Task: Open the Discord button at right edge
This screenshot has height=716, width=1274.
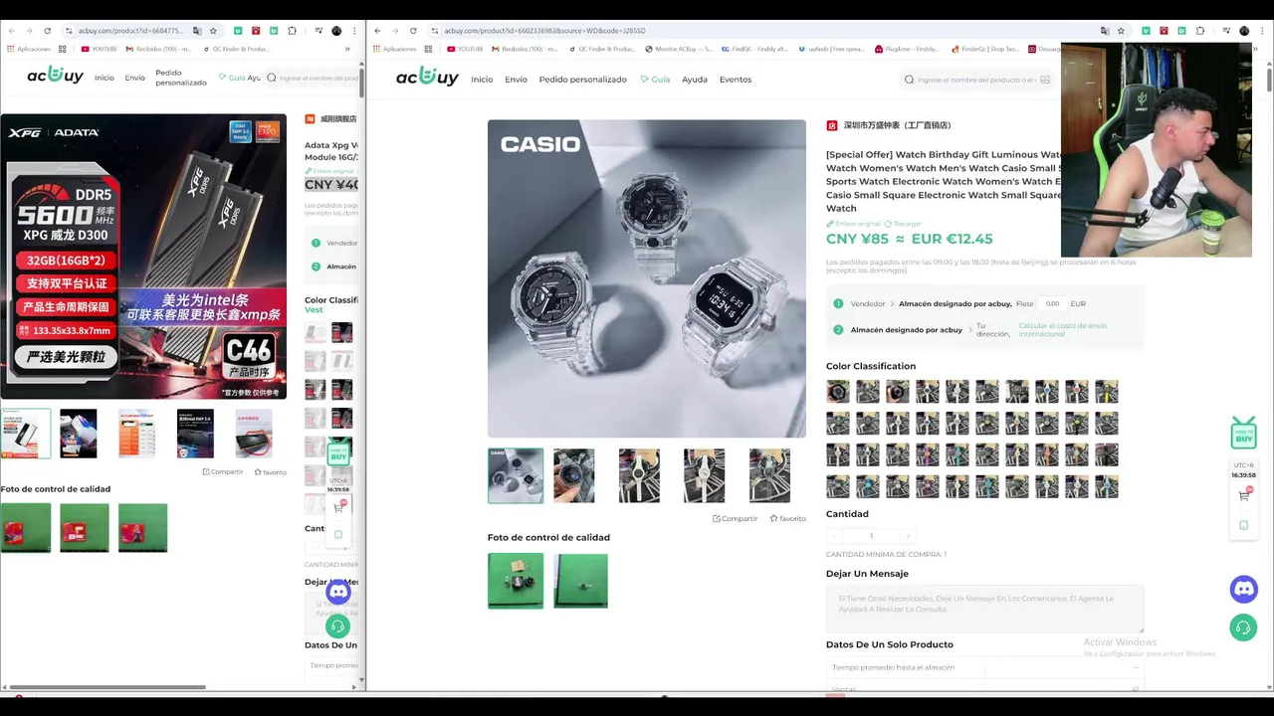Action: click(1244, 590)
